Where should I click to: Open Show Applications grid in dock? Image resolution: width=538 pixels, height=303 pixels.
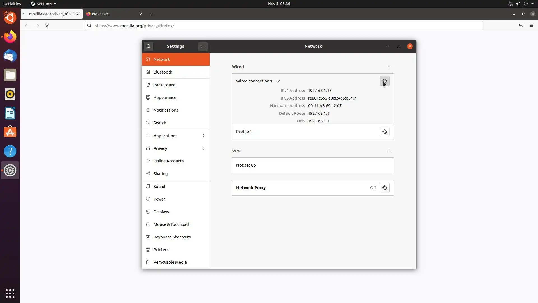coord(10,293)
